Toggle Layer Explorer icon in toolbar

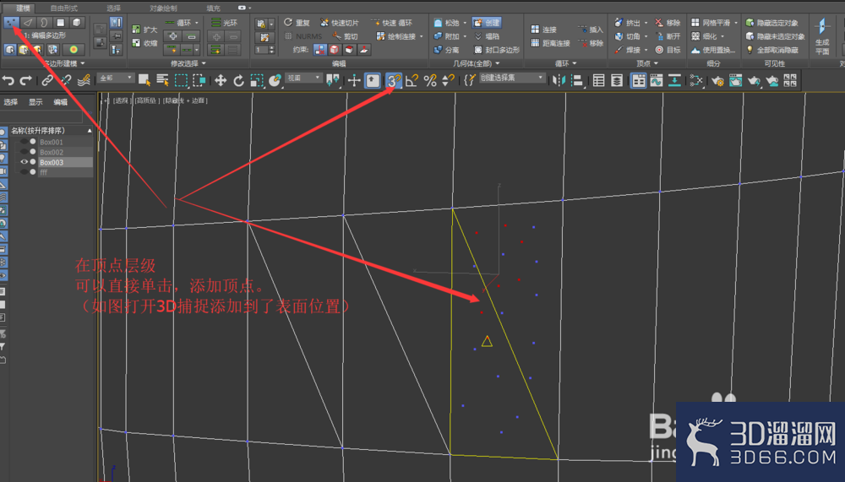(617, 81)
